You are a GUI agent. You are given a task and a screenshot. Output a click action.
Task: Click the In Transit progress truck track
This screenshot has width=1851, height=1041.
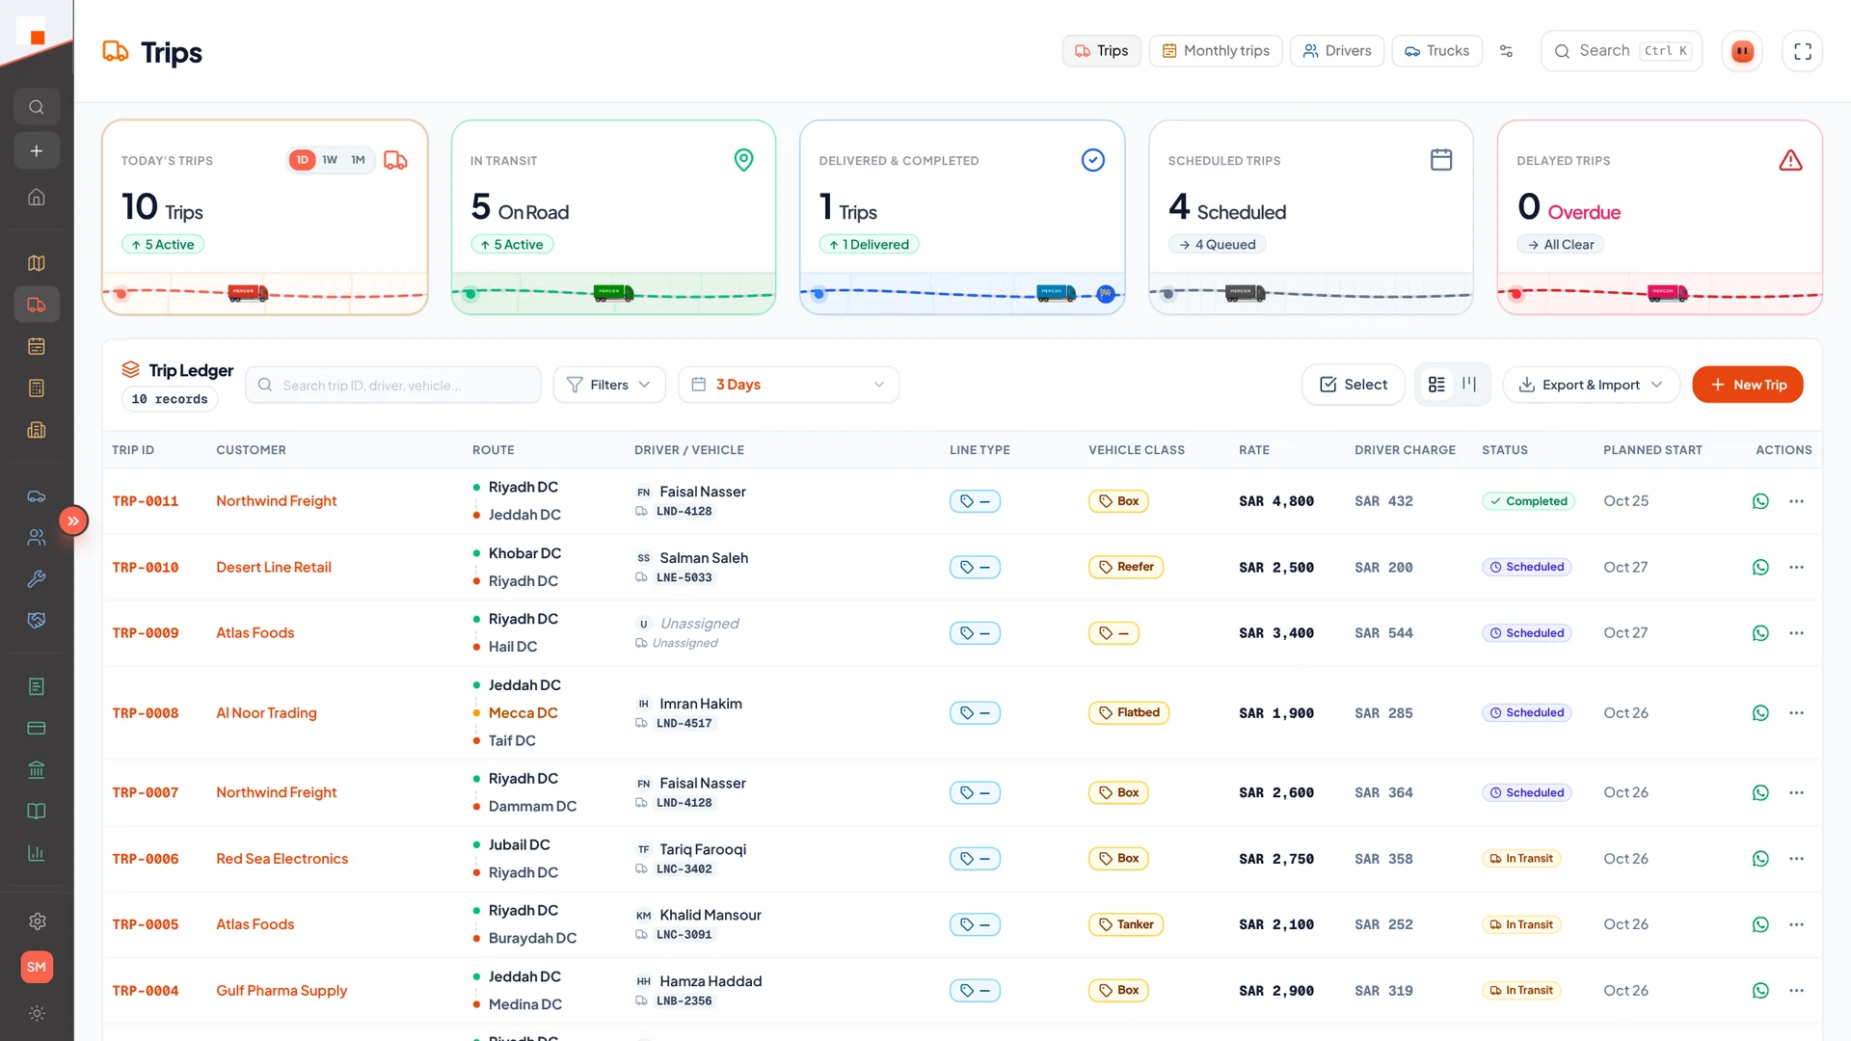pyautogui.click(x=613, y=293)
